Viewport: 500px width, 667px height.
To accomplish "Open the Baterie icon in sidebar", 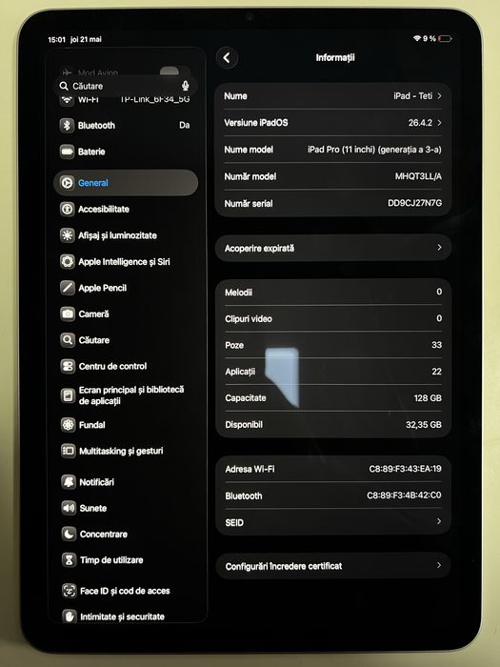I will coord(67,152).
